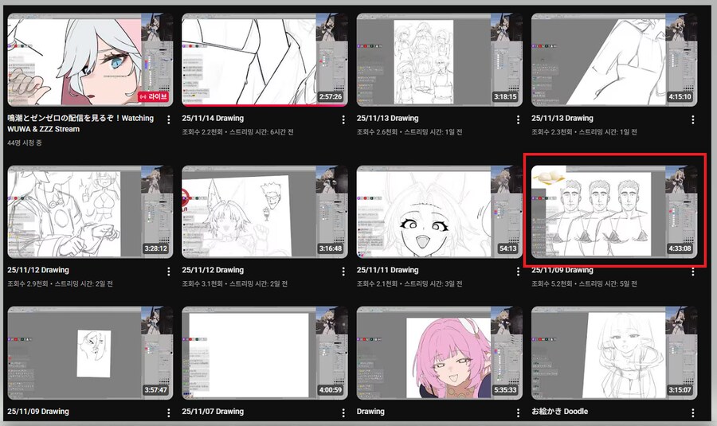This screenshot has width=717, height=426.
Task: Click the '조회수 2.3천회' stream info line
Action: tap(584, 132)
